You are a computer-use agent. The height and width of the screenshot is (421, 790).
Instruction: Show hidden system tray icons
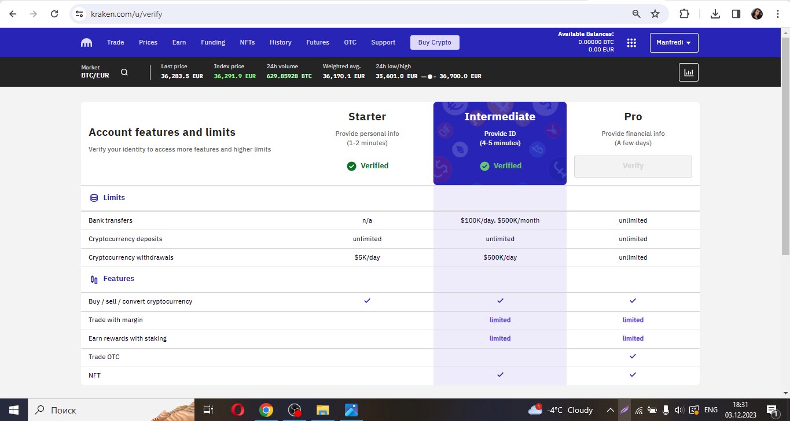(609, 410)
